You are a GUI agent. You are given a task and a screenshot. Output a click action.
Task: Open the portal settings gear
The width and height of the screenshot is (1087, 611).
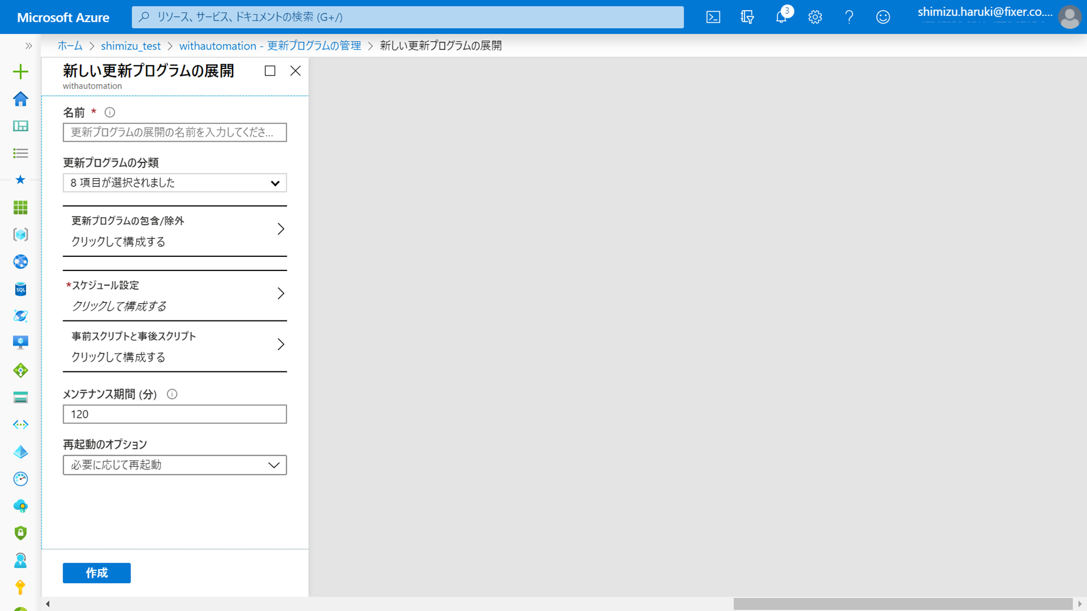[x=815, y=17]
